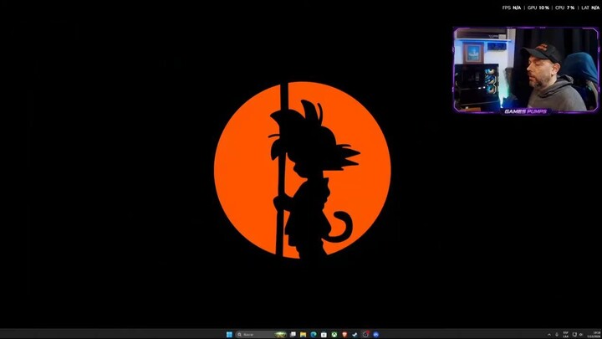This screenshot has height=339, width=602.
Task: Open Brave browser from the taskbar
Action: tap(344, 334)
